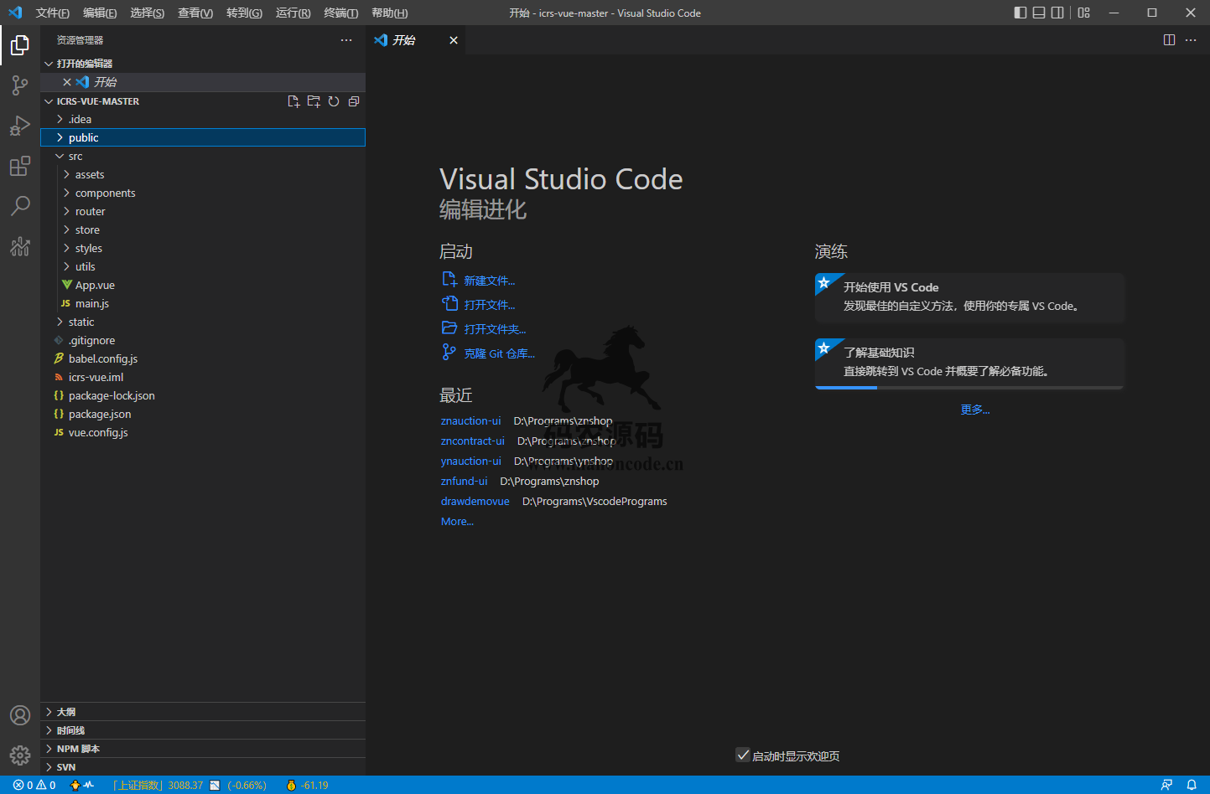Image resolution: width=1210 pixels, height=794 pixels.
Task: Split the editor to the right
Action: click(1169, 40)
